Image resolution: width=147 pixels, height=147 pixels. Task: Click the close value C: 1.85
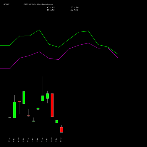[x=51, y=8]
